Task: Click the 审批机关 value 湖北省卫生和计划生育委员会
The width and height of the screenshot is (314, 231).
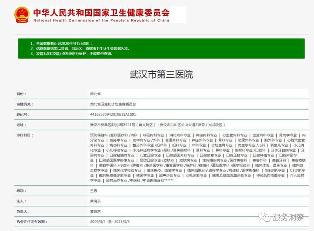Action: tap(113, 104)
